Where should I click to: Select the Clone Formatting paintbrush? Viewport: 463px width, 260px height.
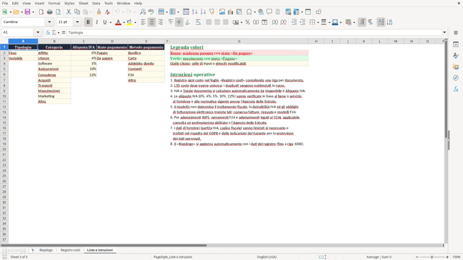99,12
